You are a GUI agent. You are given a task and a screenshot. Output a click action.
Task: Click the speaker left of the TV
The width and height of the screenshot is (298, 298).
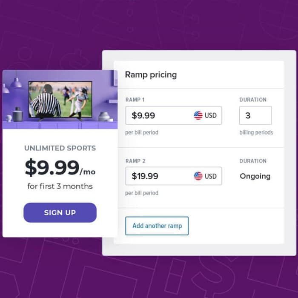[17, 115]
